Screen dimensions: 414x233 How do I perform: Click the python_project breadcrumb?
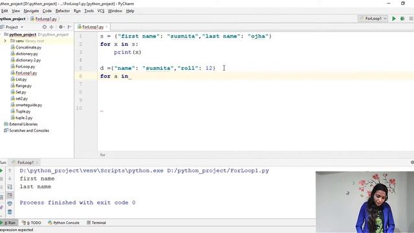tap(13, 19)
